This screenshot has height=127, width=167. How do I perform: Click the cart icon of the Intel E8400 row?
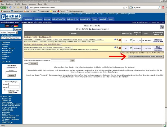[117, 40]
